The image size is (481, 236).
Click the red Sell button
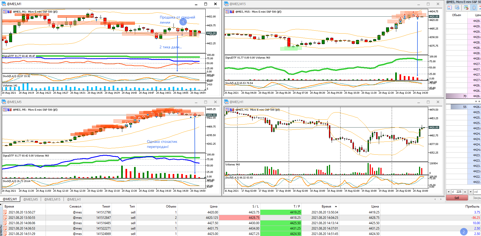[x=457, y=198]
